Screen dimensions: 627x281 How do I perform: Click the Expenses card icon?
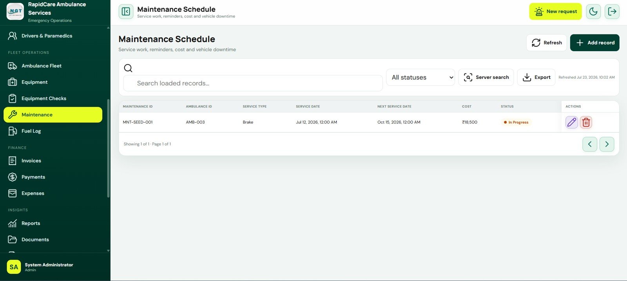point(13,193)
